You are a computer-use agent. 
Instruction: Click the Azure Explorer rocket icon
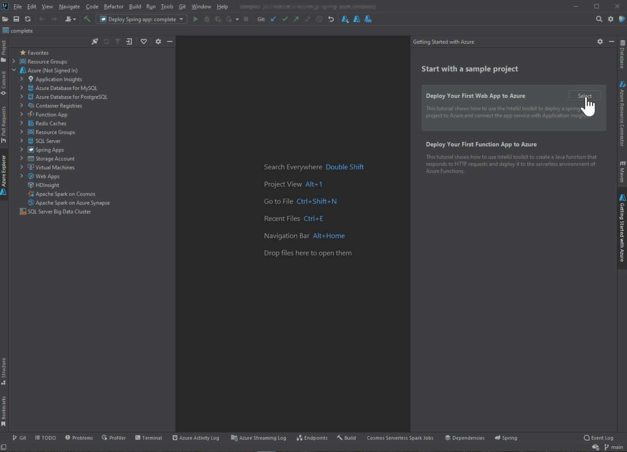click(x=95, y=41)
